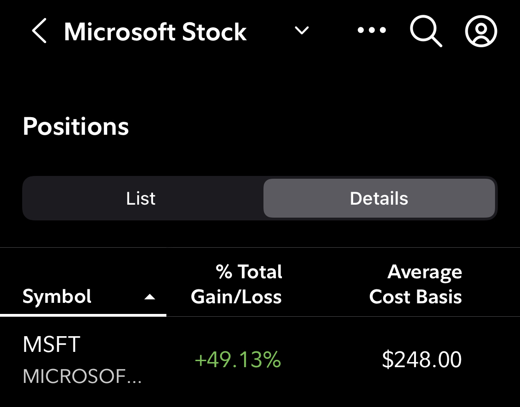This screenshot has width=520, height=407.
Task: Tap the truncated MICROSOF… company name
Action: pyautogui.click(x=82, y=377)
